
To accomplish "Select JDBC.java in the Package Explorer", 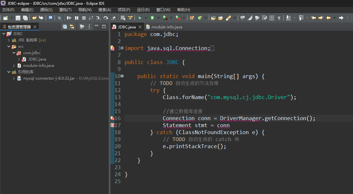I will pos(37,59).
